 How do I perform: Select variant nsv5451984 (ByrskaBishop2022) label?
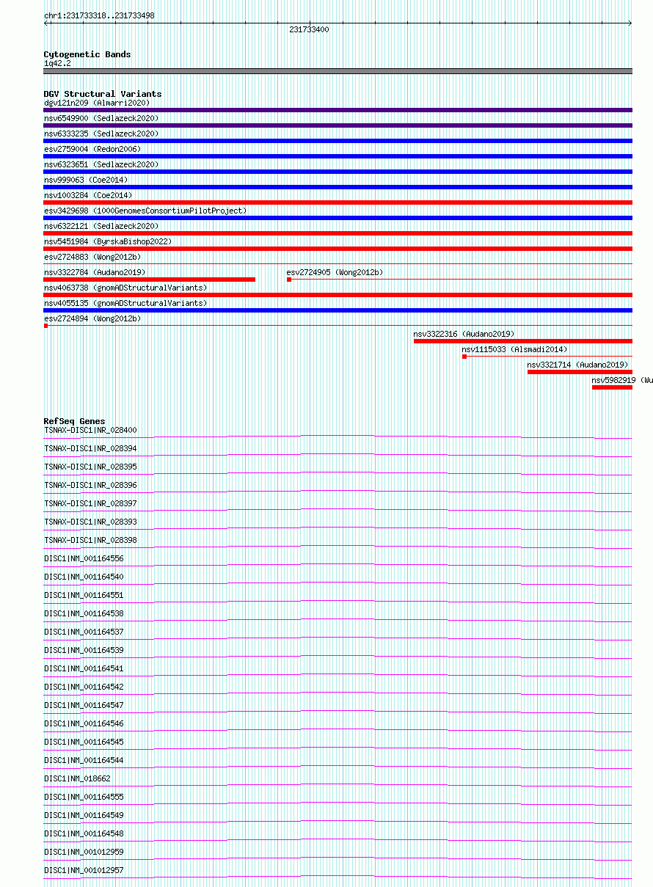pos(108,241)
